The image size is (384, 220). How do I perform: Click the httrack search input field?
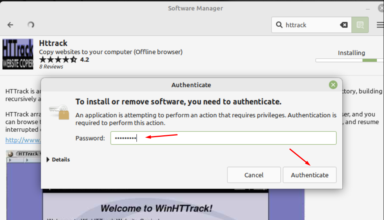tap(311, 25)
